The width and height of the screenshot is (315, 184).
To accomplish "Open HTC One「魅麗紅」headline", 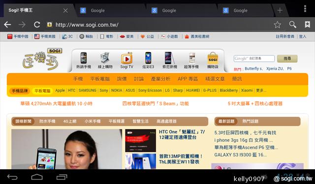I will point(182,134).
